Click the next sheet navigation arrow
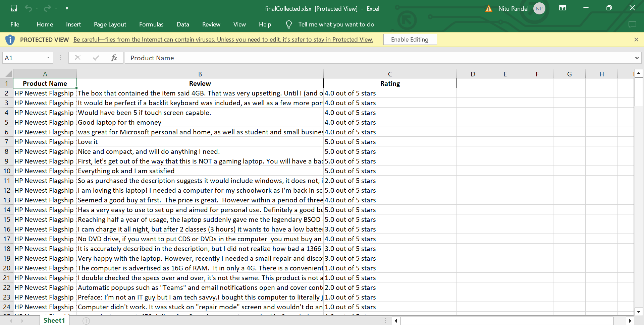The image size is (644, 325). 22,321
